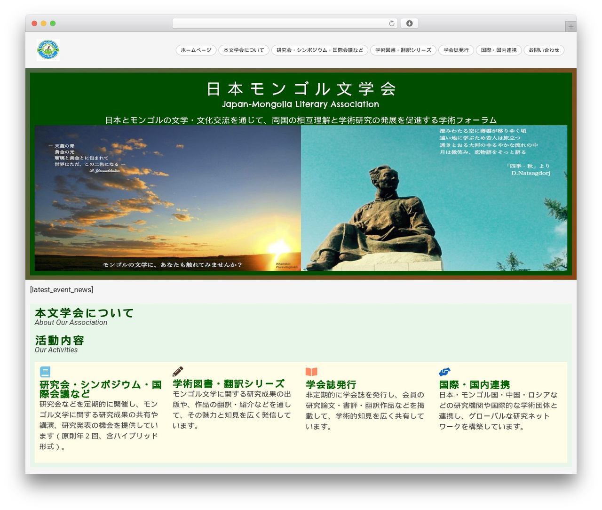Minimize the window with yellow button
The width and height of the screenshot is (602, 510).
(44, 24)
